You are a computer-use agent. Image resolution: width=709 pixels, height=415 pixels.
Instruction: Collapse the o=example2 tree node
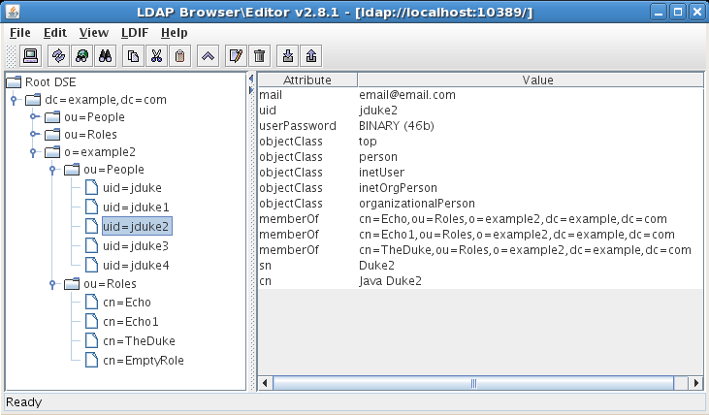tap(34, 151)
